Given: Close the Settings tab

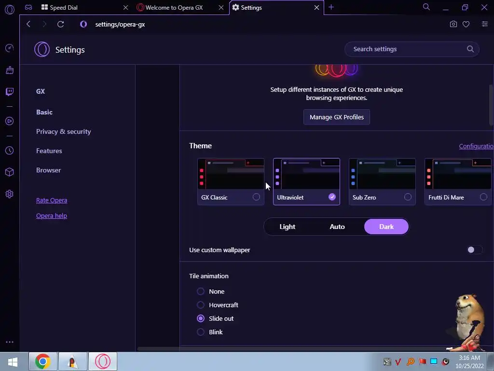Looking at the screenshot, I should (x=316, y=7).
